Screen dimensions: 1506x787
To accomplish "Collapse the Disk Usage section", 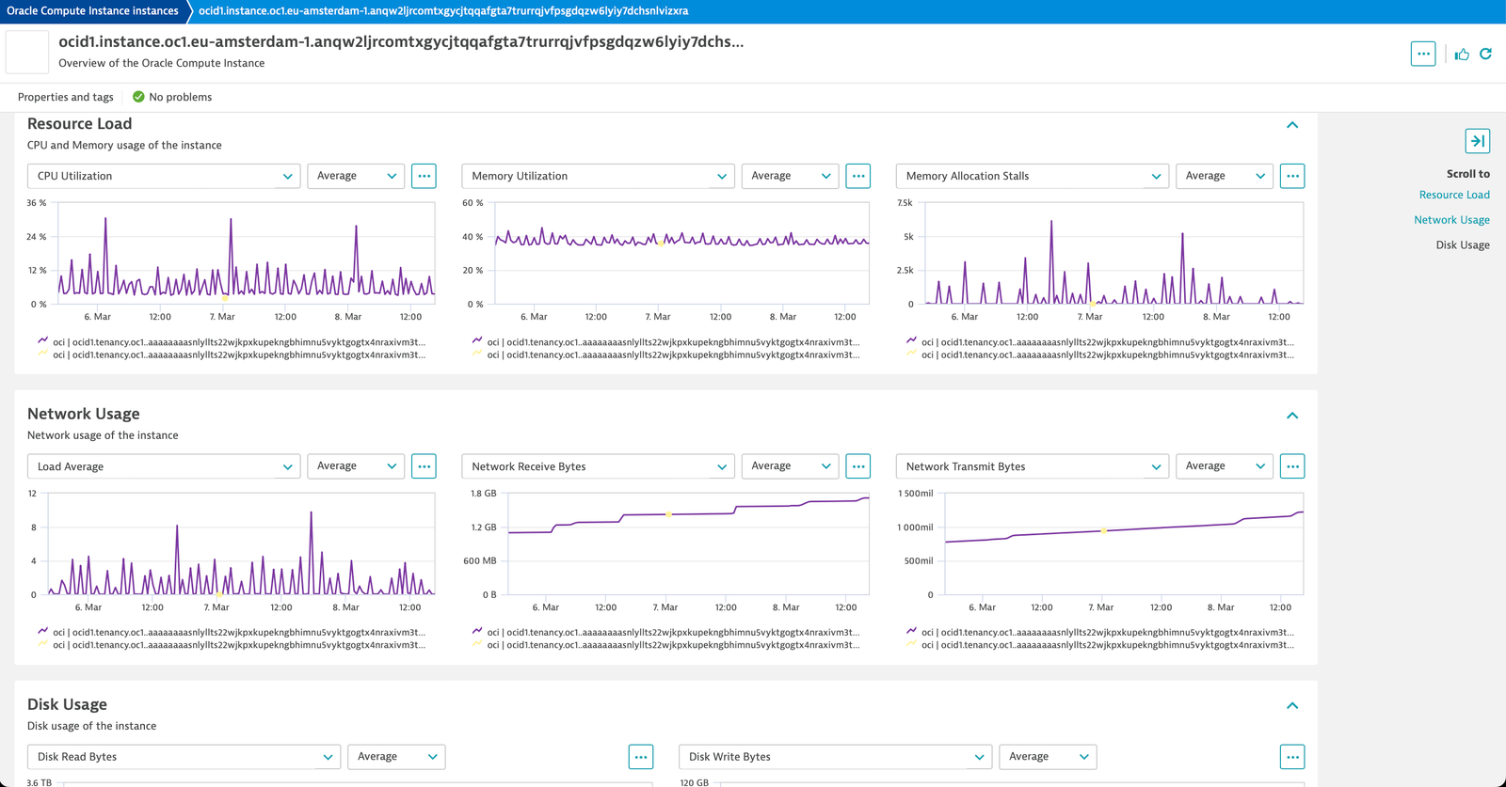I will coord(1292,705).
